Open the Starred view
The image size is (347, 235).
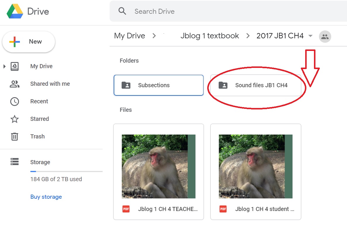39,119
